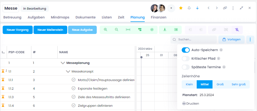Click info icon next to Auto-Speichern
This screenshot has height=111, width=257.
(x=221, y=50)
